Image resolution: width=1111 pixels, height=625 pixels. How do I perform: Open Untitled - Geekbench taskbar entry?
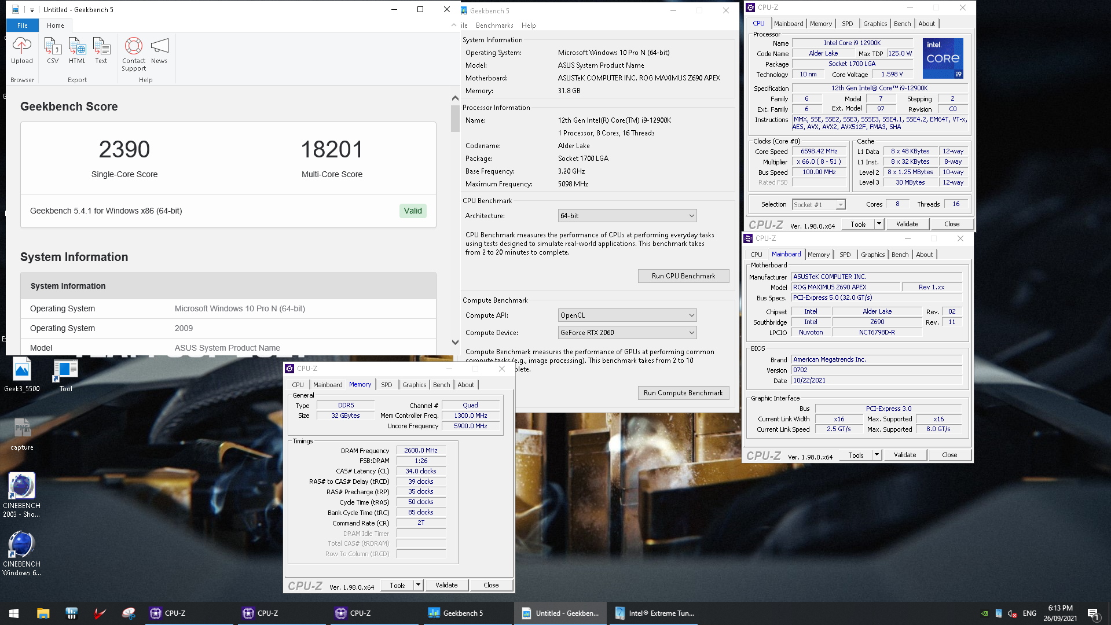[560, 613]
